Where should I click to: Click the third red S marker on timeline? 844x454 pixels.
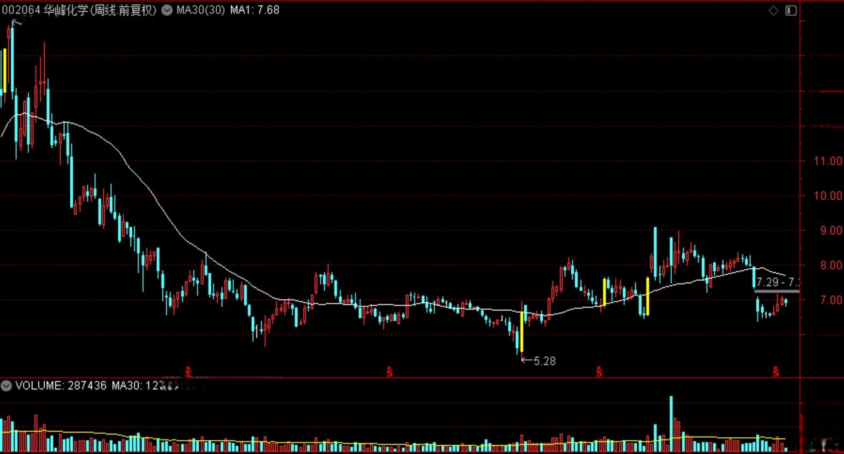pyautogui.click(x=599, y=371)
